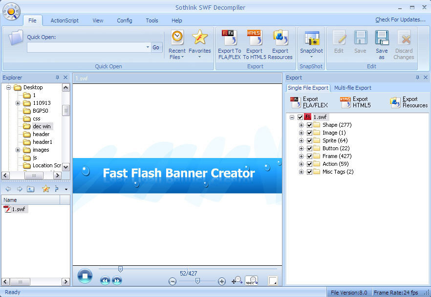Open the Quick Open combo dropdown

pos(148,47)
